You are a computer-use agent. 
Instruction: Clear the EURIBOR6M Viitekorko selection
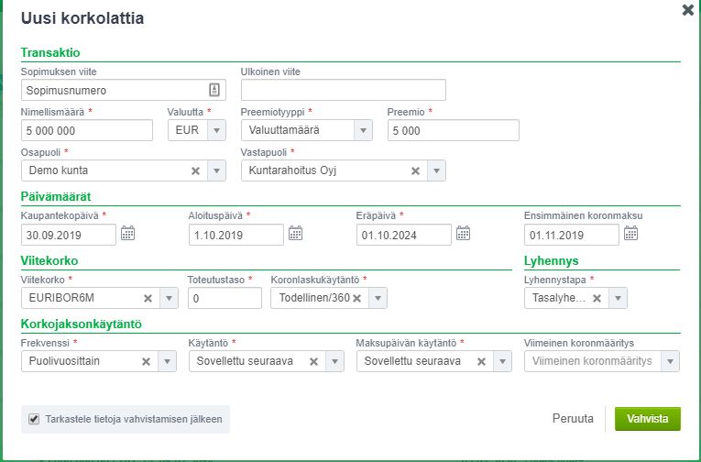click(x=148, y=298)
